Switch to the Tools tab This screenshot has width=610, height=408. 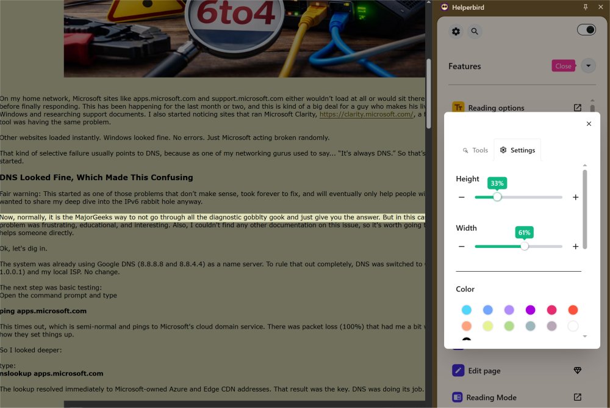click(475, 150)
